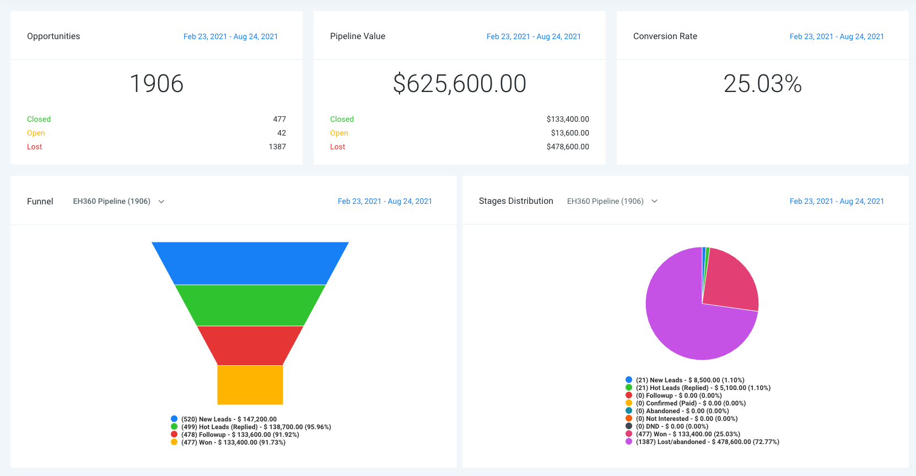Click Funnel chart date range
This screenshot has width=916, height=476.
coord(385,202)
